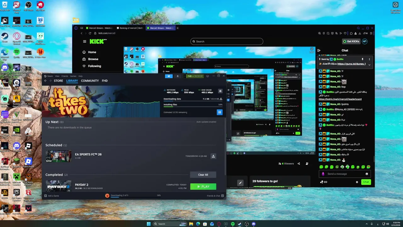Open pinned message three-dot options
The height and width of the screenshot is (227, 403).
click(369, 59)
